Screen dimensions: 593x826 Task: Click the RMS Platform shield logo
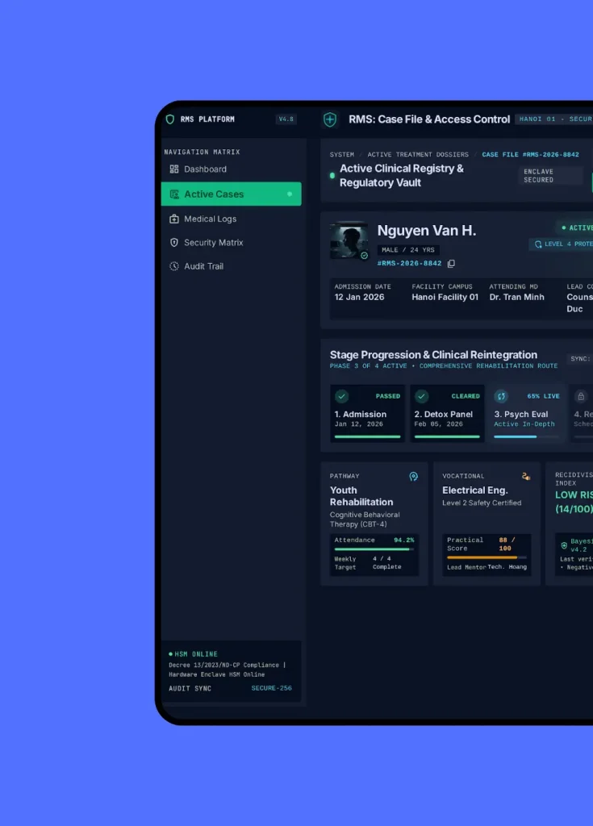pos(169,119)
